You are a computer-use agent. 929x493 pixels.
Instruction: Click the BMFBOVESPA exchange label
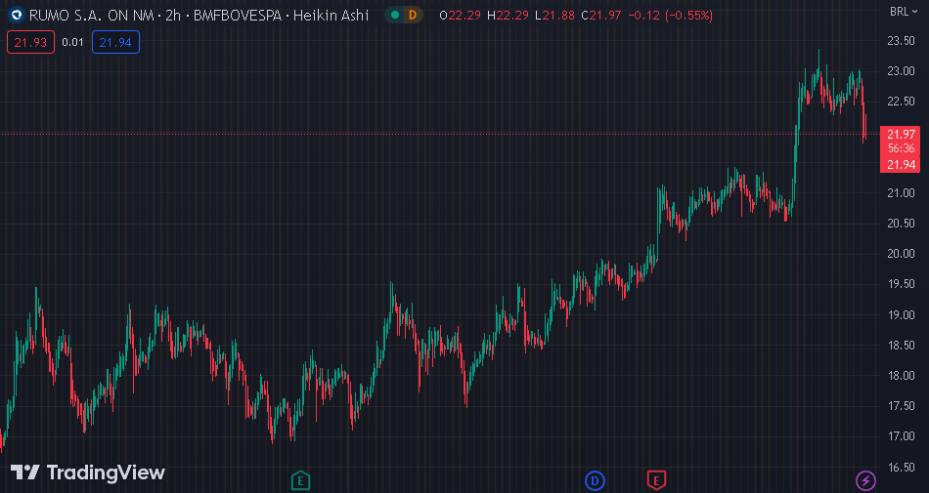[233, 16]
